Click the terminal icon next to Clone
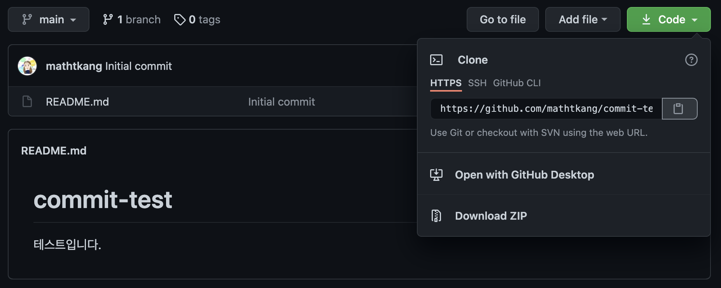721x288 pixels. click(436, 60)
